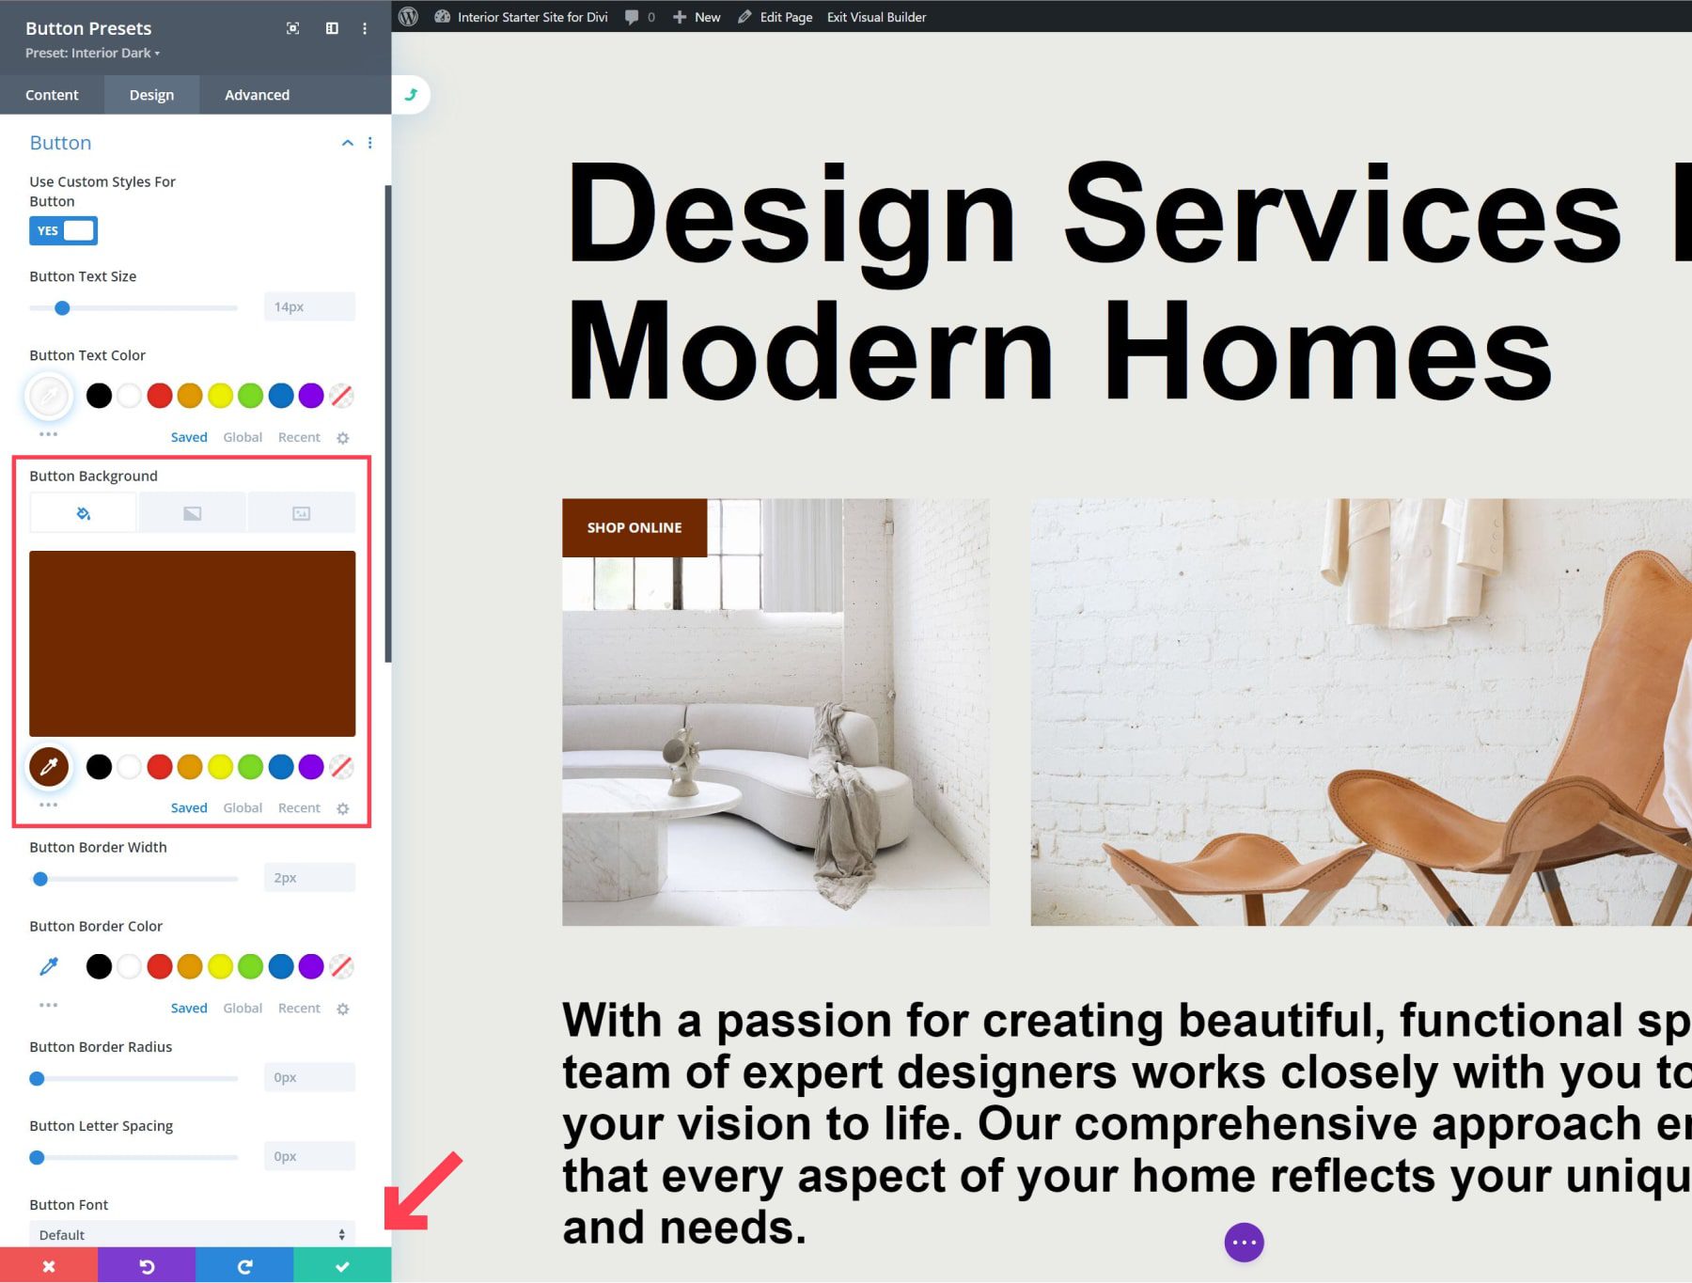Image resolution: width=1692 pixels, height=1283 pixels.
Task: Switch to the Advanced tab
Action: click(x=256, y=94)
